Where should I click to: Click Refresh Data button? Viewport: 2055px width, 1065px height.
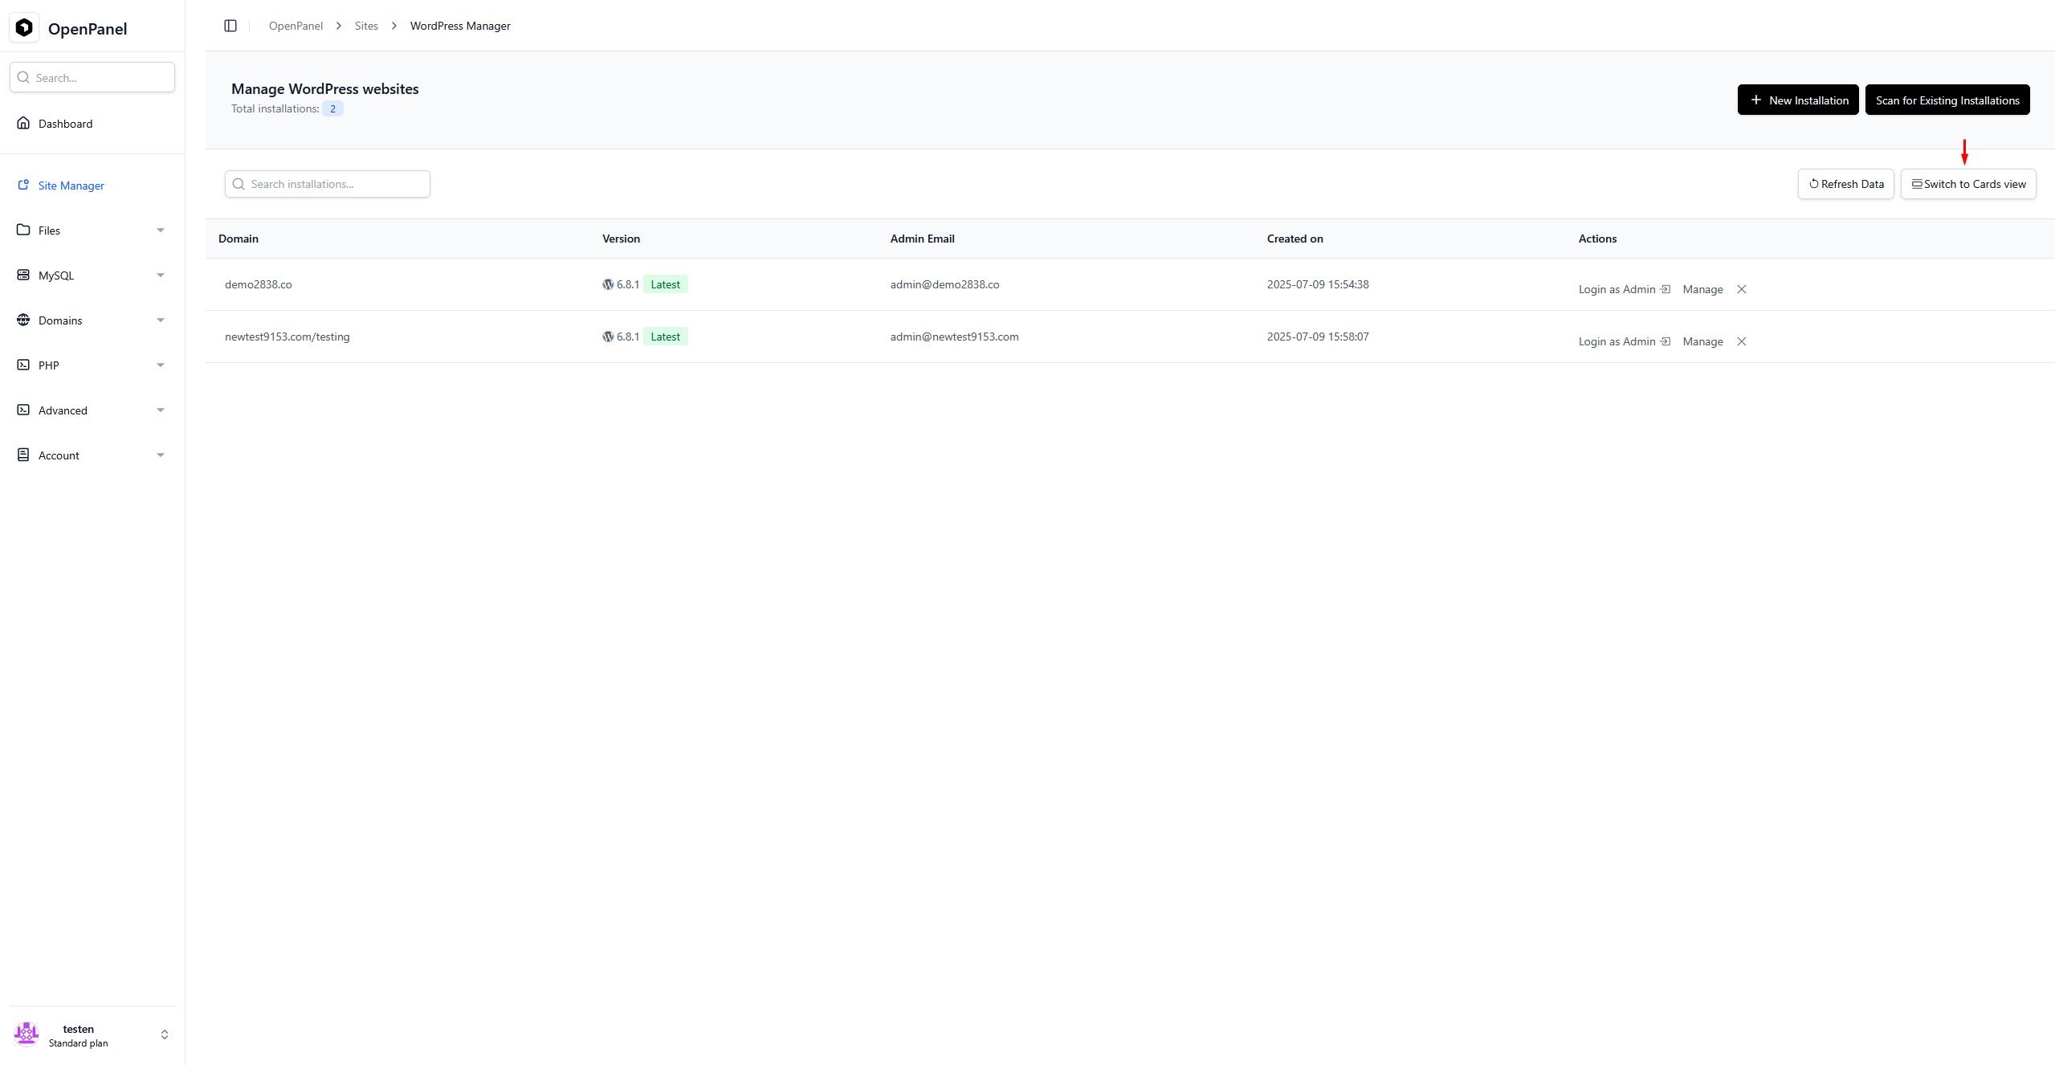click(1846, 184)
